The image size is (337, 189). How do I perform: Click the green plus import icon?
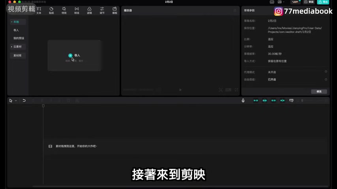pyautogui.click(x=70, y=56)
